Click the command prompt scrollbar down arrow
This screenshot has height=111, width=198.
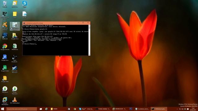89,55
